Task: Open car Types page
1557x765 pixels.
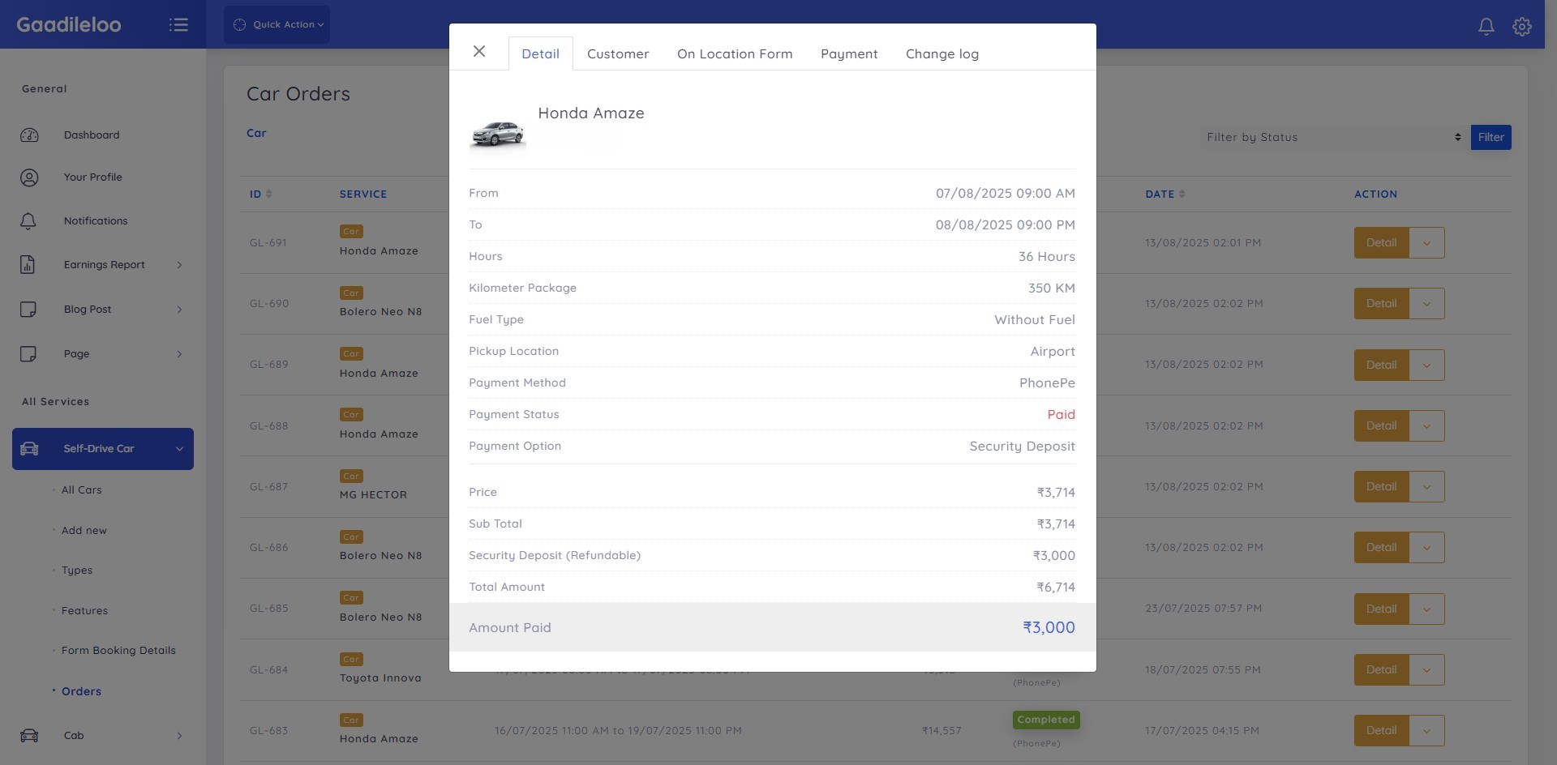Action: coord(77,571)
